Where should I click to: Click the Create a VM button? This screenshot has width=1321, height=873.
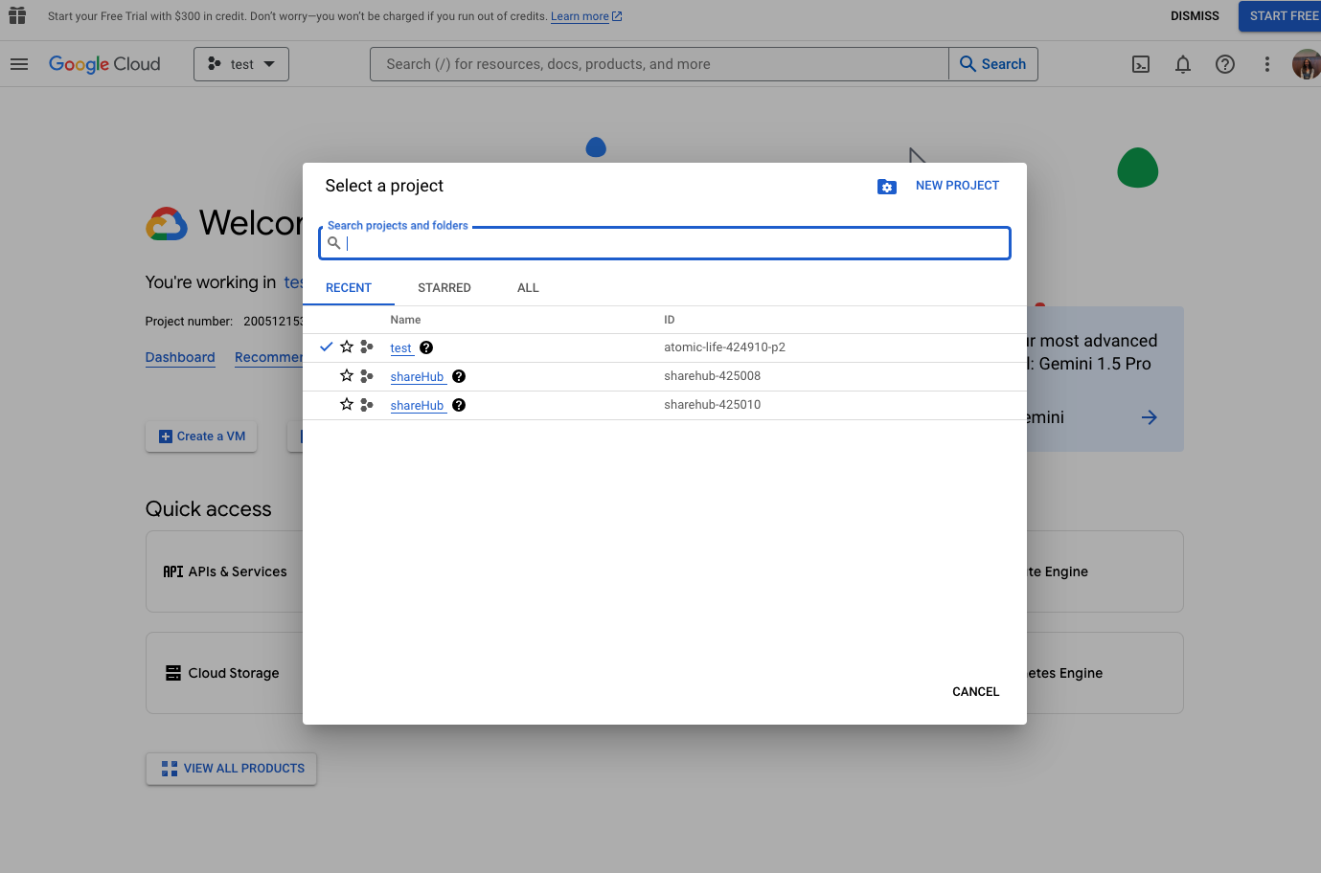coord(201,436)
